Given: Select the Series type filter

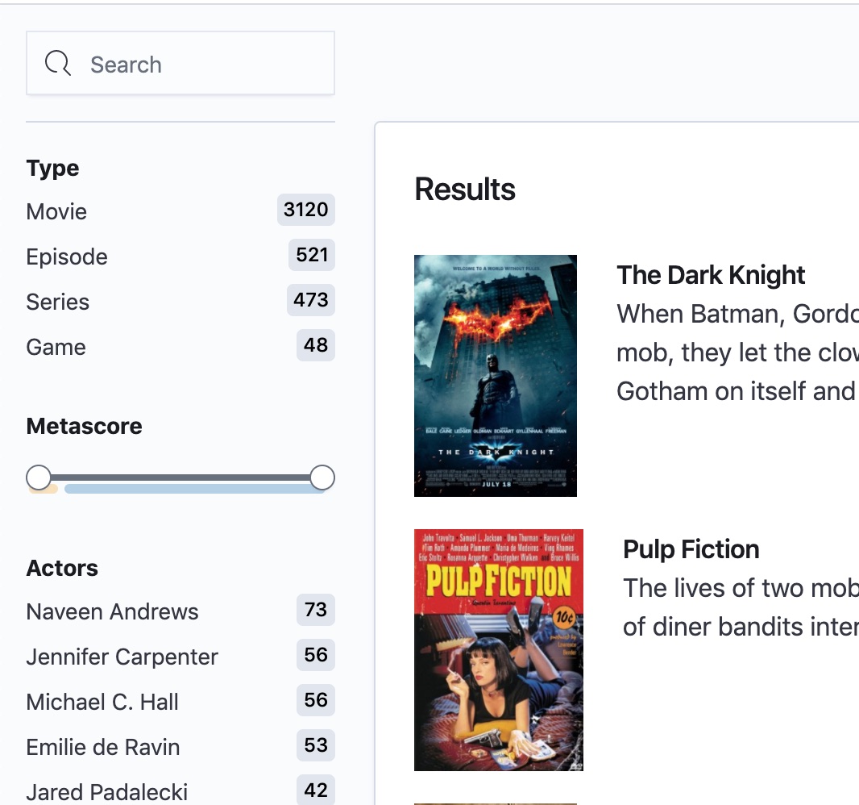Looking at the screenshot, I should (x=181, y=301).
